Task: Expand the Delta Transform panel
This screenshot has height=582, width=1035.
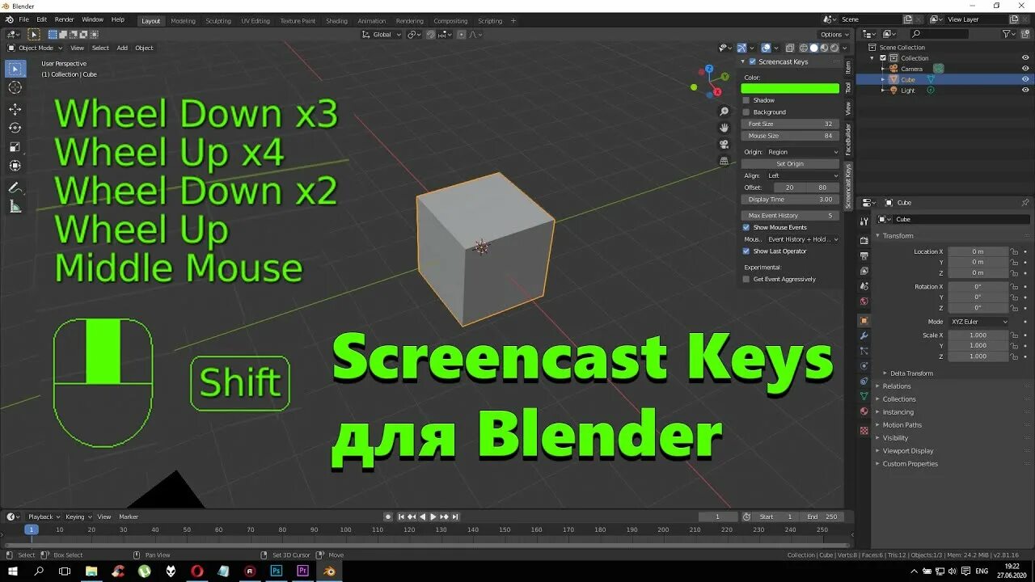Action: [x=911, y=373]
